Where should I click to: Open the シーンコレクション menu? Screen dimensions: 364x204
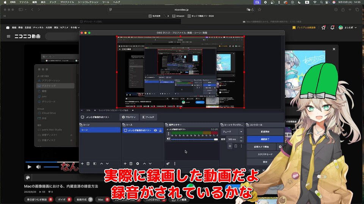click(x=88, y=2)
